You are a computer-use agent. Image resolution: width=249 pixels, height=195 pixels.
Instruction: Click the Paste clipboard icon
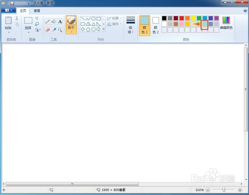coord(8,21)
